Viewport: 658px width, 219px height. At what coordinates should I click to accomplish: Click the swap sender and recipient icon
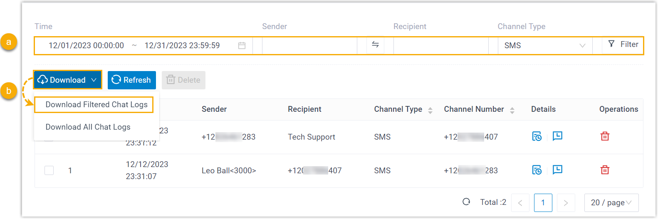click(375, 45)
